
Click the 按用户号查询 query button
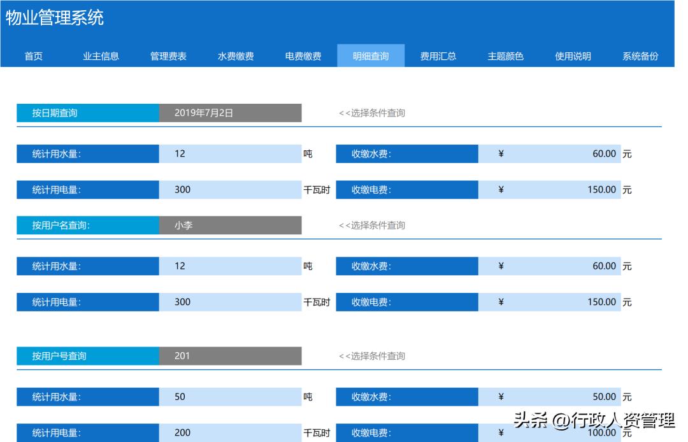click(x=87, y=356)
